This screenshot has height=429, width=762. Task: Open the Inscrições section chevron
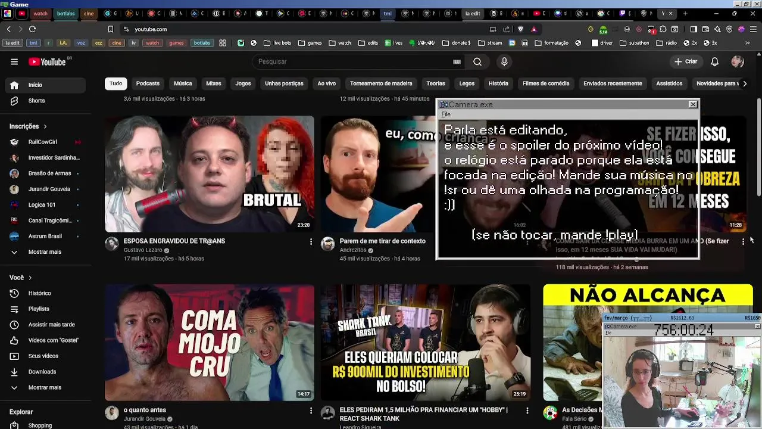tap(45, 126)
